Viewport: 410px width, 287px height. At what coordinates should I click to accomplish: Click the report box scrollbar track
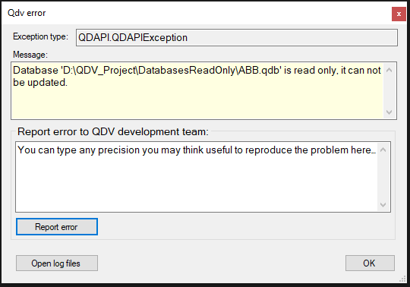pyautogui.click(x=383, y=177)
